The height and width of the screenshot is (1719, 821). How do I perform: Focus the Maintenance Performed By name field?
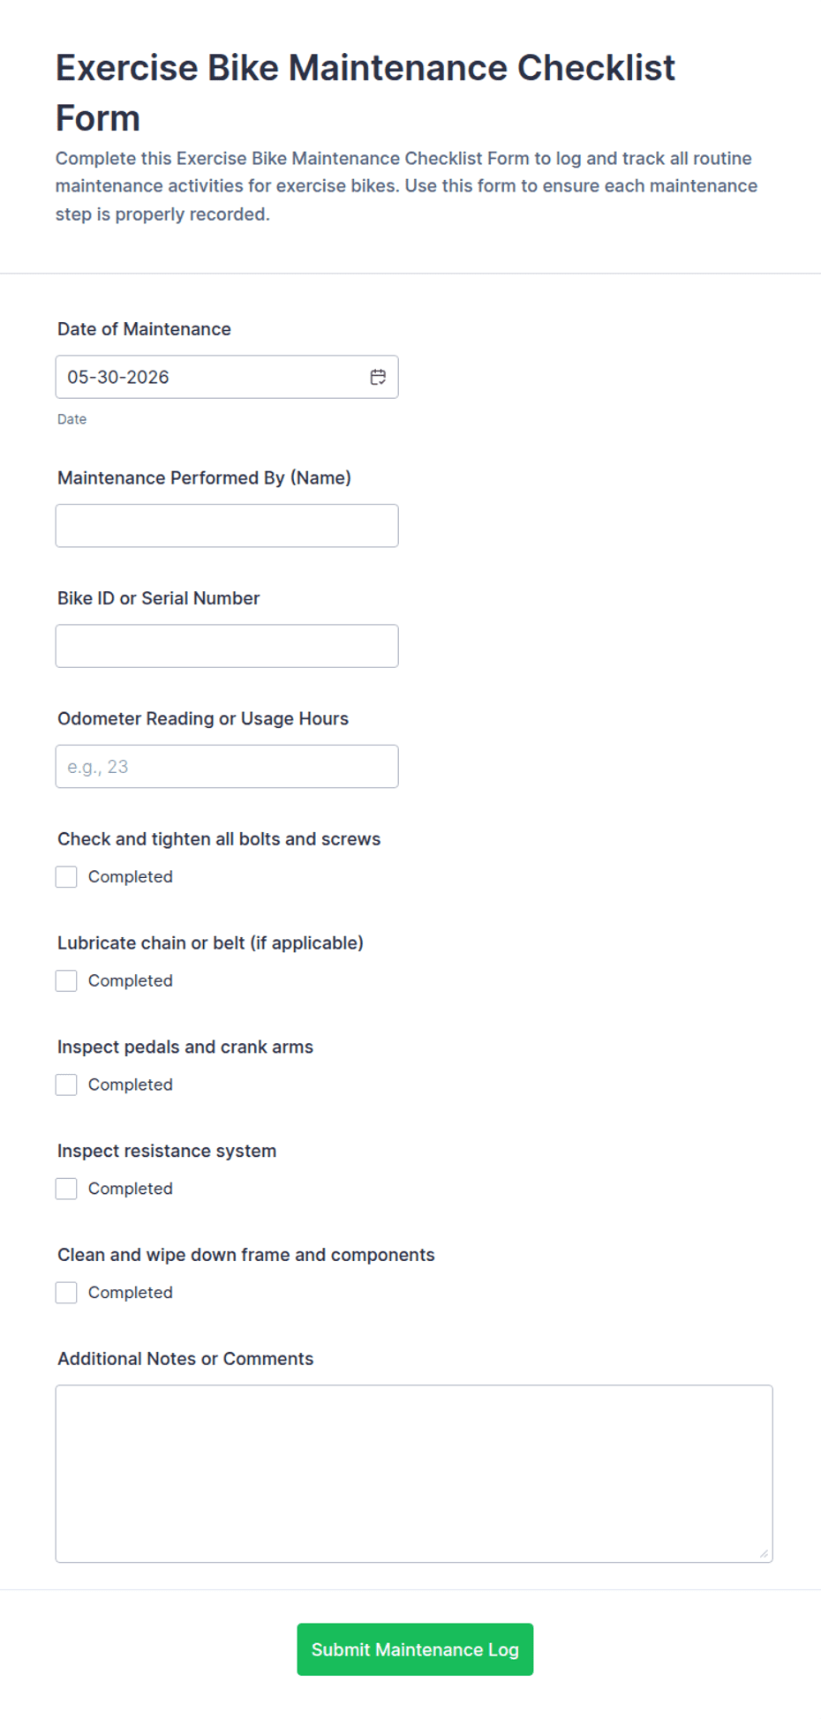tap(227, 526)
